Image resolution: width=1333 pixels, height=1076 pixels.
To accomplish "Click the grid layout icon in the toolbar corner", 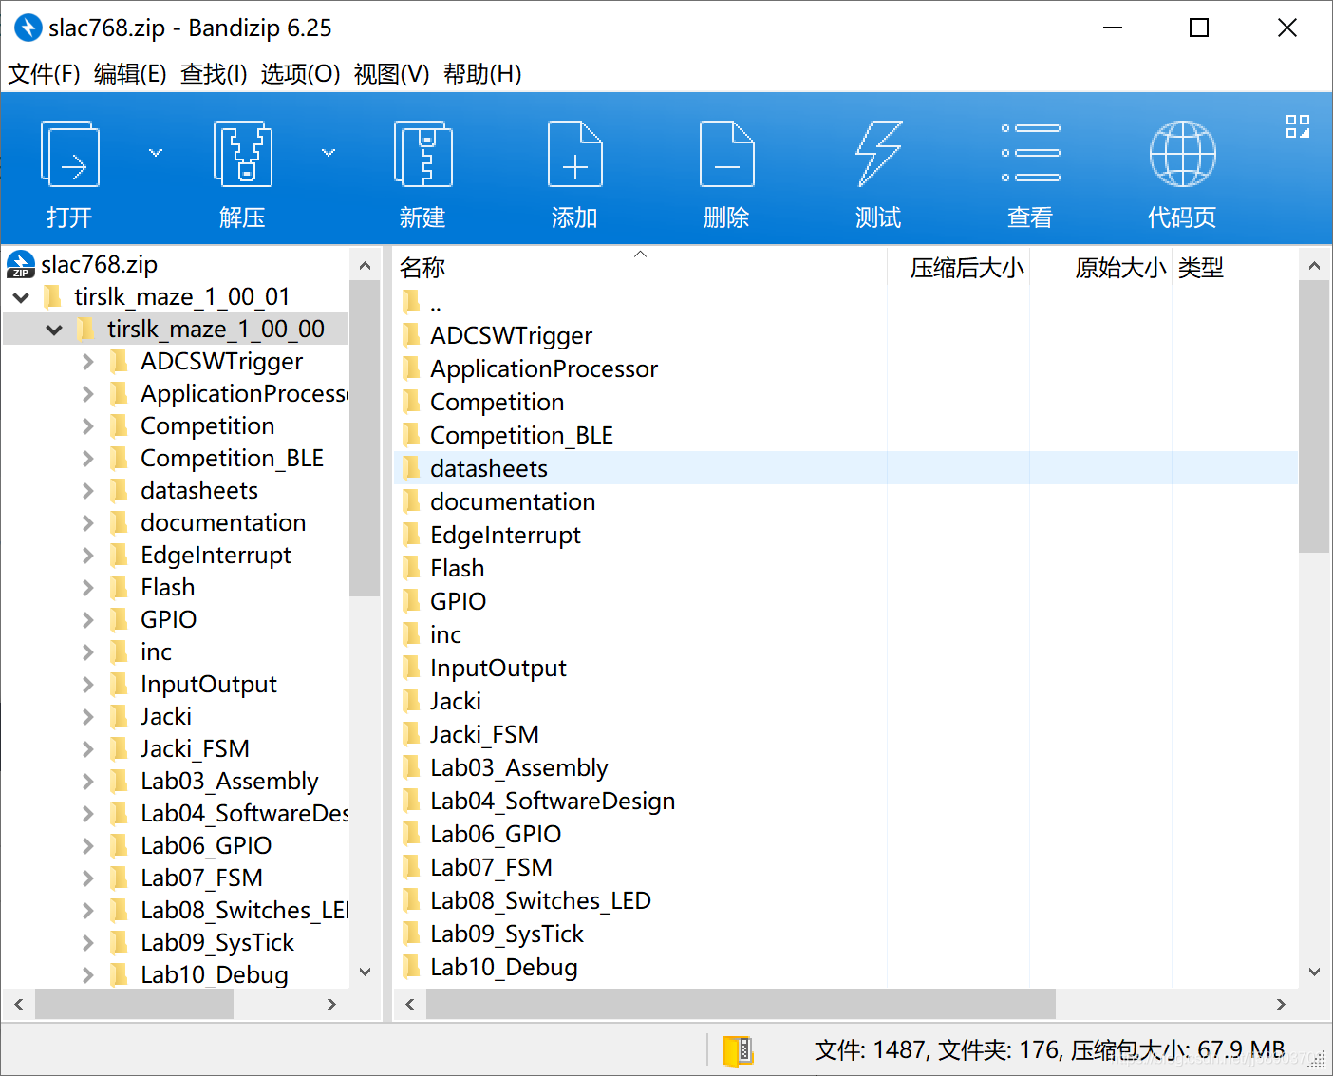I will coord(1298,126).
